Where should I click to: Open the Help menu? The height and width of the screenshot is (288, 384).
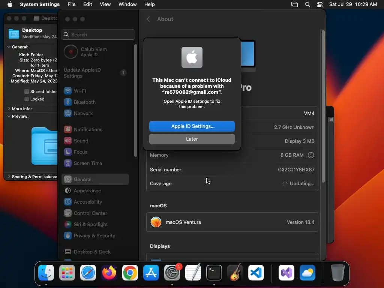pyautogui.click(x=149, y=4)
